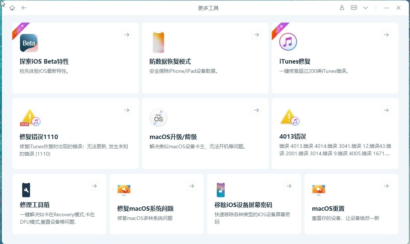Image resolution: width=410 pixels, height=244 pixels.
Task: Click the macOS重置 monitor reset icon
Action: (x=319, y=190)
